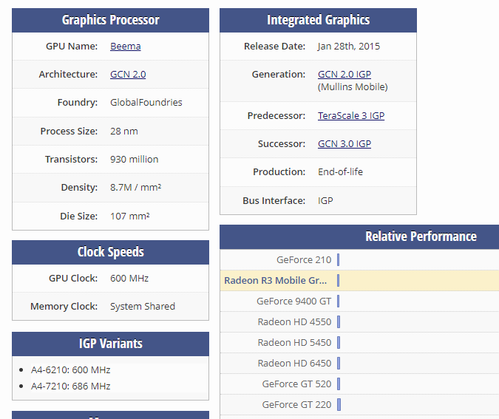This screenshot has height=419, width=499.
Task: Click the IGP bus interface value
Action: tap(325, 201)
